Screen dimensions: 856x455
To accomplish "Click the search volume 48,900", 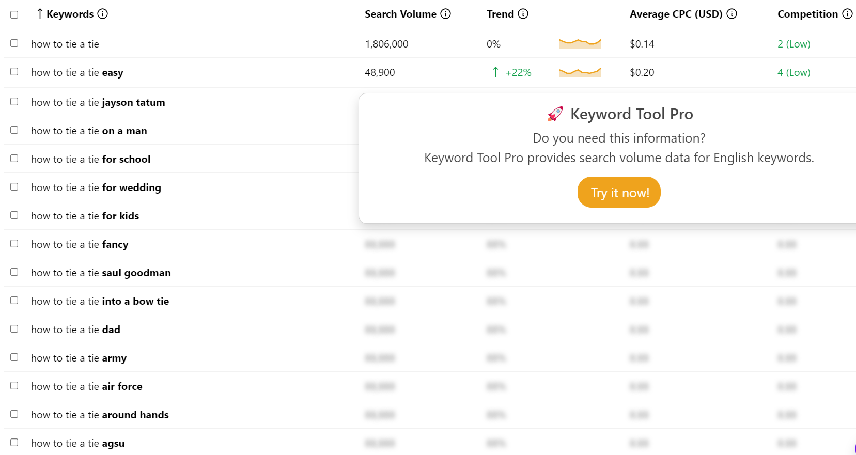I will (x=380, y=72).
